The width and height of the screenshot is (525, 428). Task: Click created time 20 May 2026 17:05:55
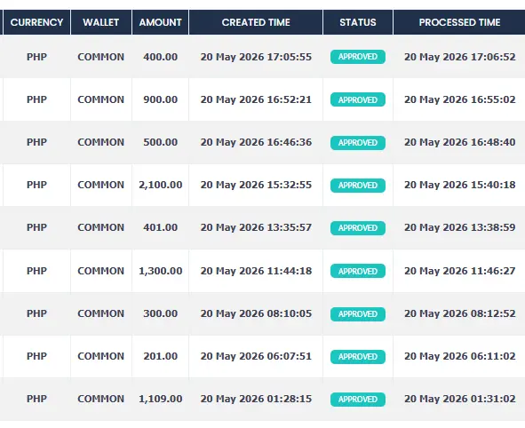click(x=256, y=57)
